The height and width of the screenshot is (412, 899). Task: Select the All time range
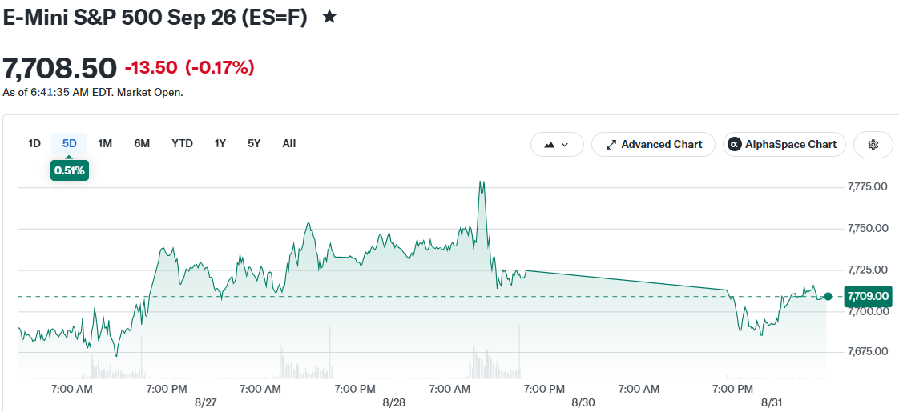click(289, 144)
